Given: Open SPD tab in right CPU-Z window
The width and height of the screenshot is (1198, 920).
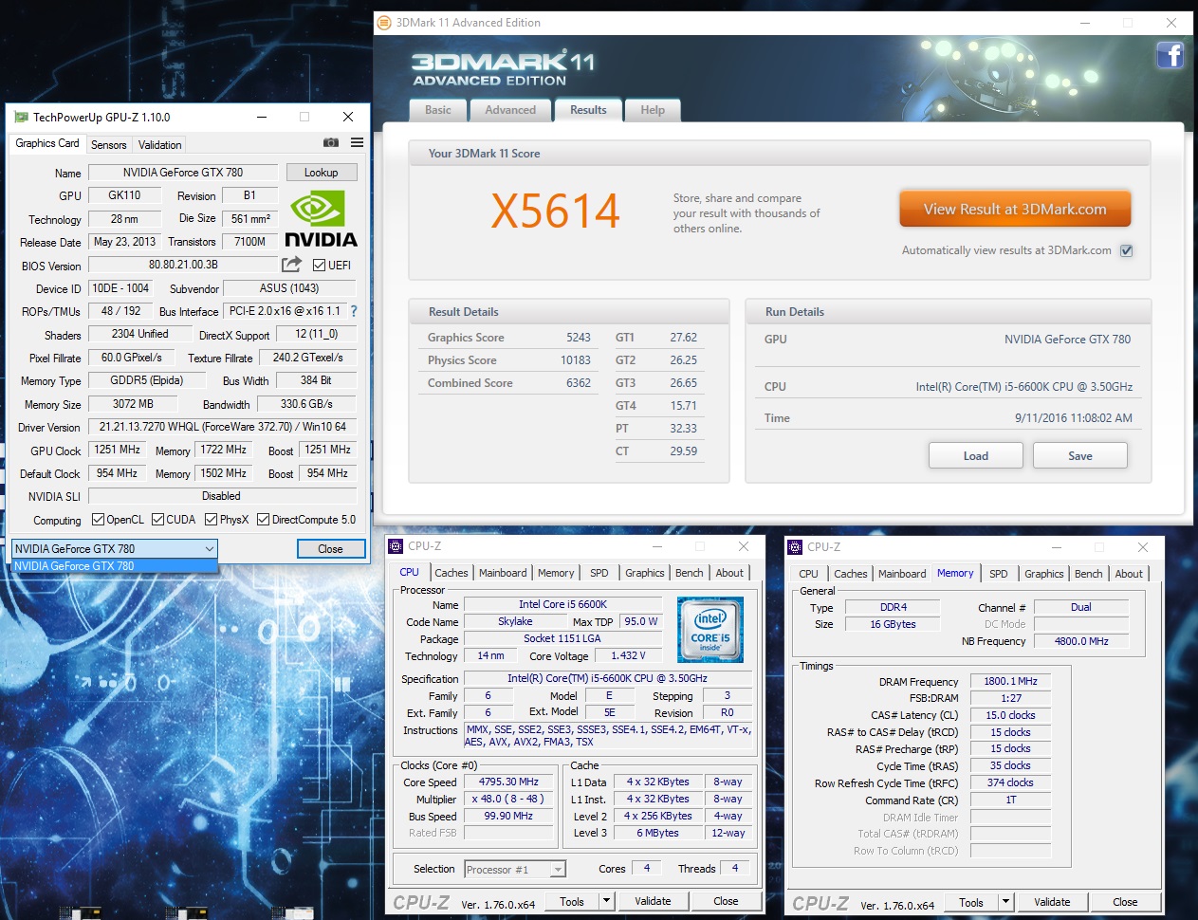Looking at the screenshot, I should (999, 574).
